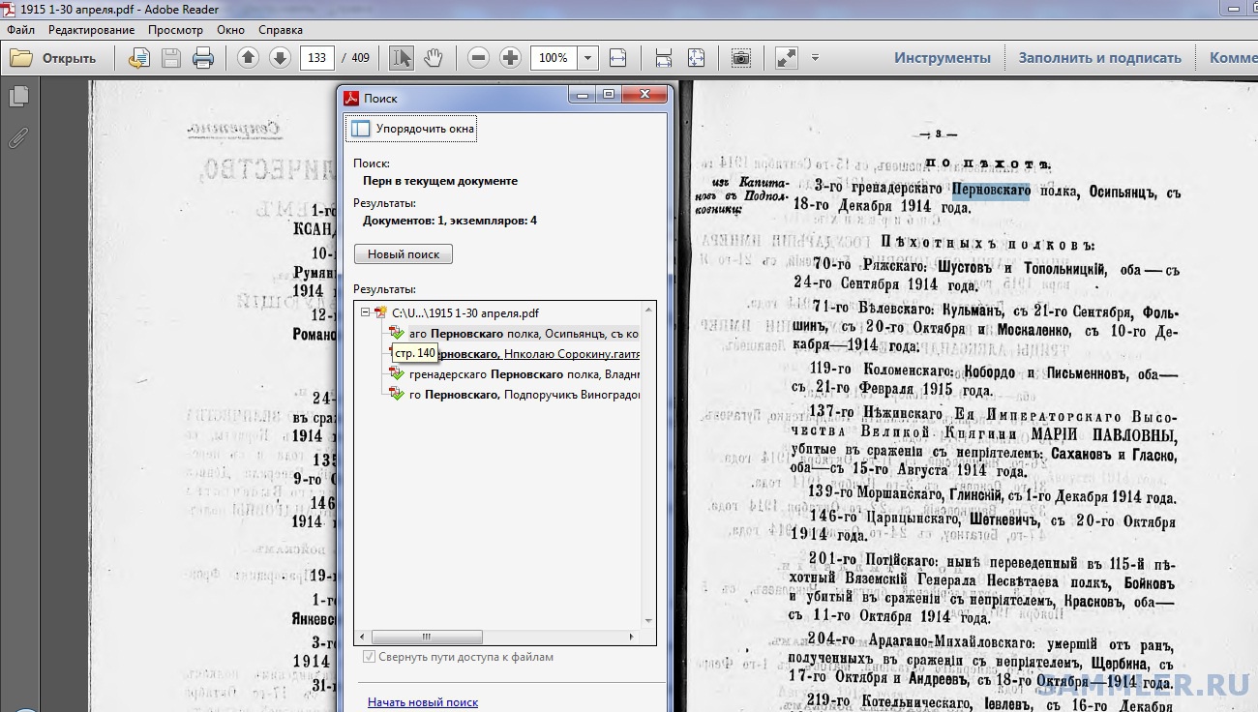Open the Просмотр menu

175,30
